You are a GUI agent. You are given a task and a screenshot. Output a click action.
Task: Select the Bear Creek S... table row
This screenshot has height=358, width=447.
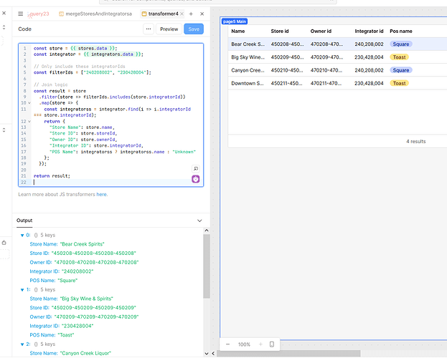coord(337,44)
